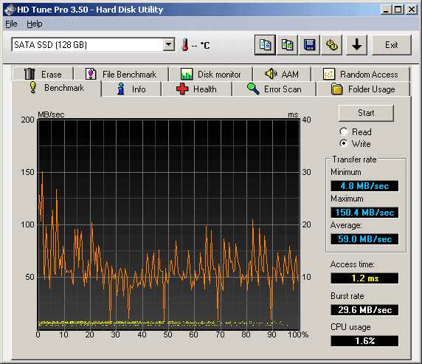
Task: Expand the SATA SSD drive dropdown arrow
Action: (x=169, y=44)
